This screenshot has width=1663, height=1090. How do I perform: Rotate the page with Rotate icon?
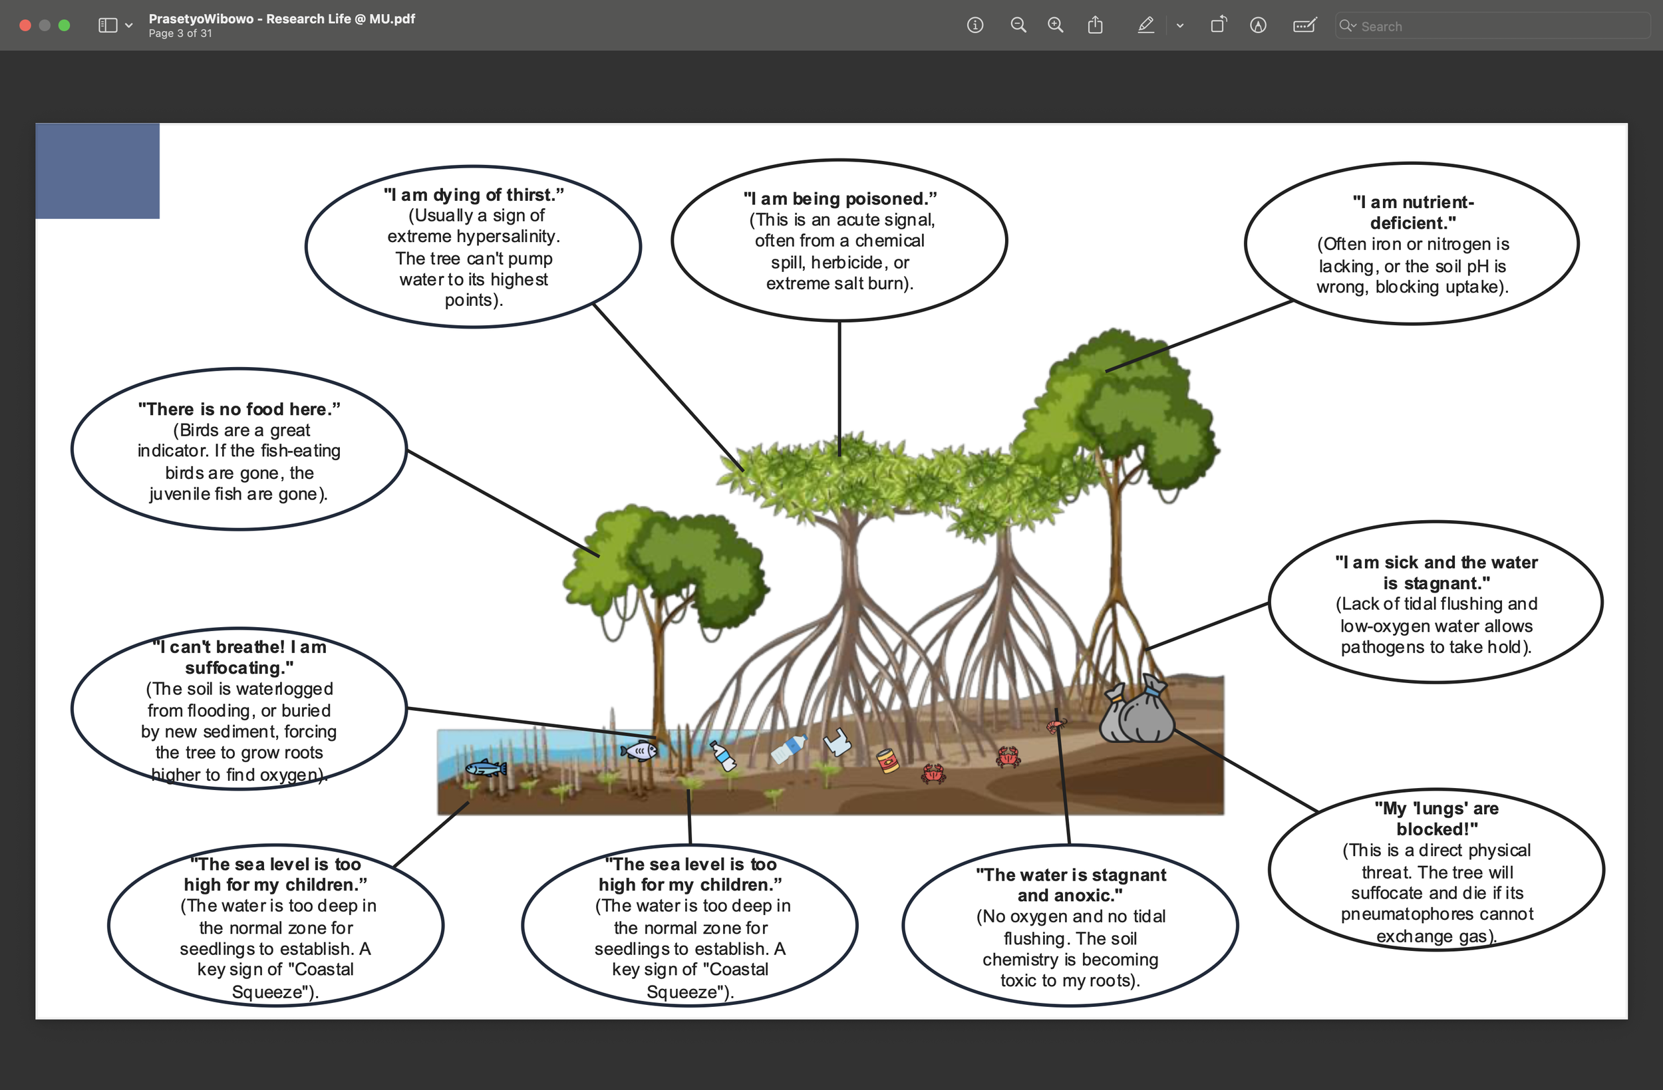point(1218,26)
